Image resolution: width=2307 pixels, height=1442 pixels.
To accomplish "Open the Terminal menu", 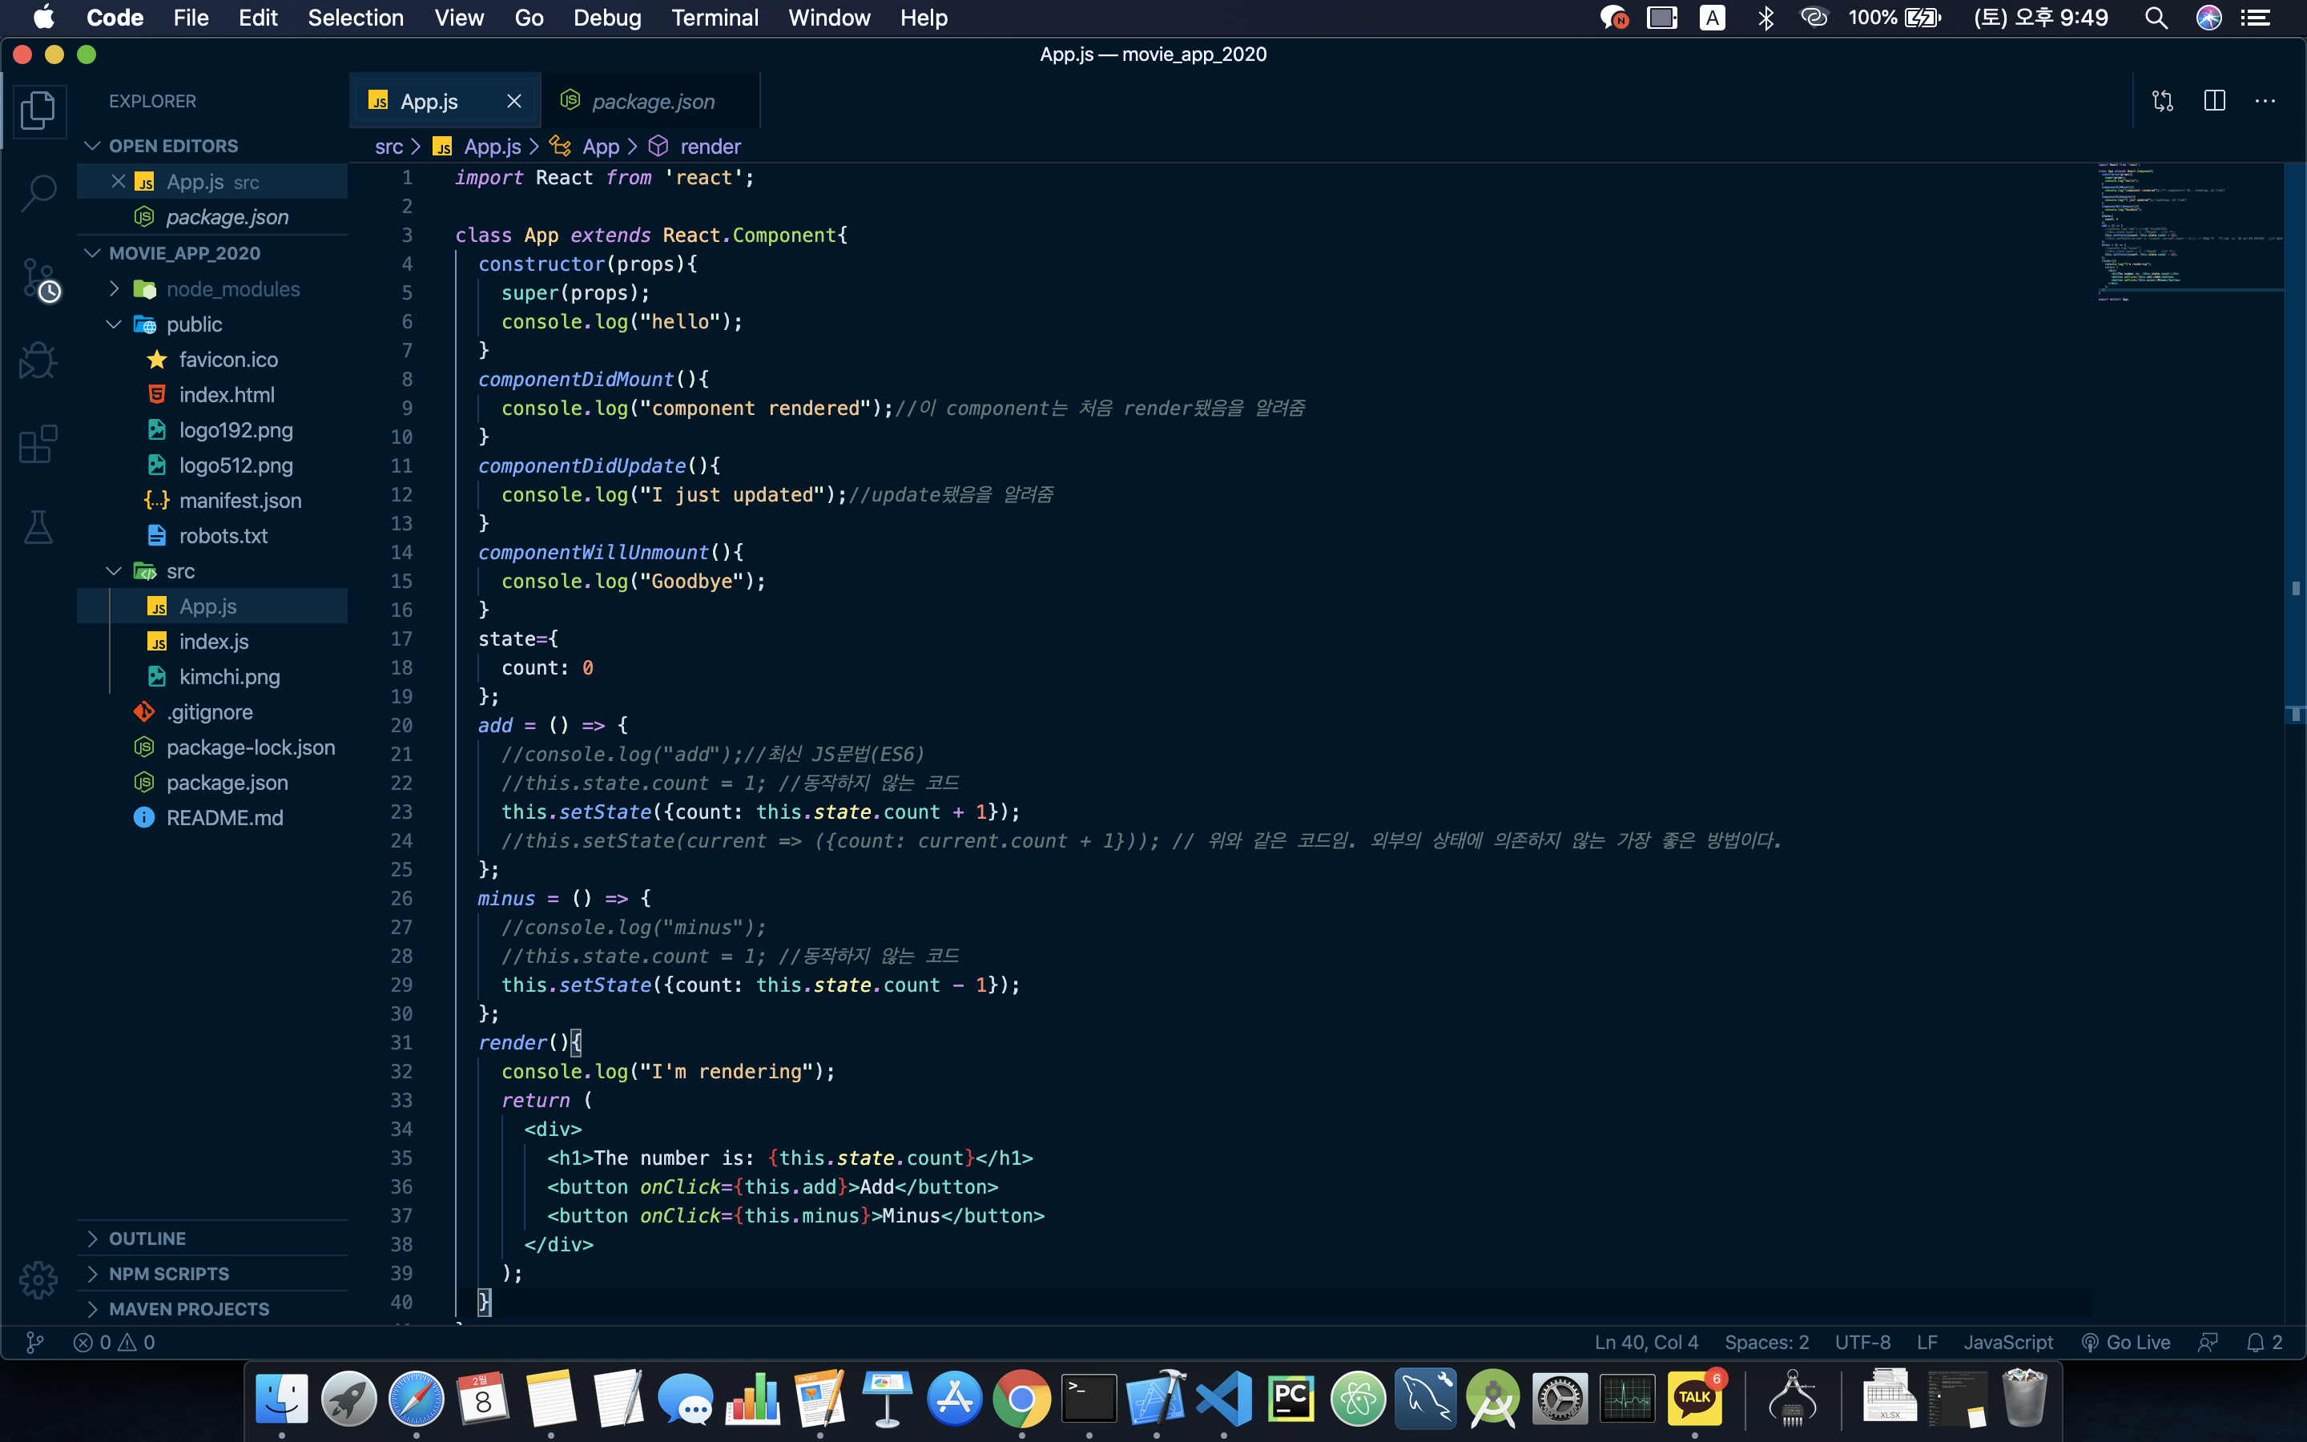I will click(714, 18).
